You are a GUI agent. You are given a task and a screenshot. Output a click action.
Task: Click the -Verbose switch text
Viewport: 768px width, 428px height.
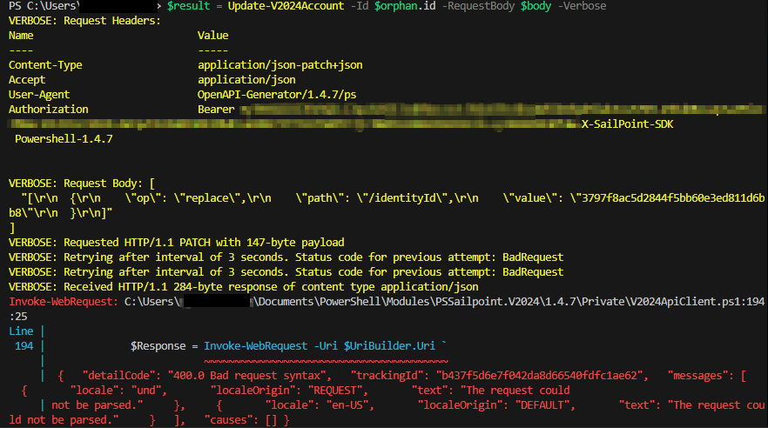point(582,6)
